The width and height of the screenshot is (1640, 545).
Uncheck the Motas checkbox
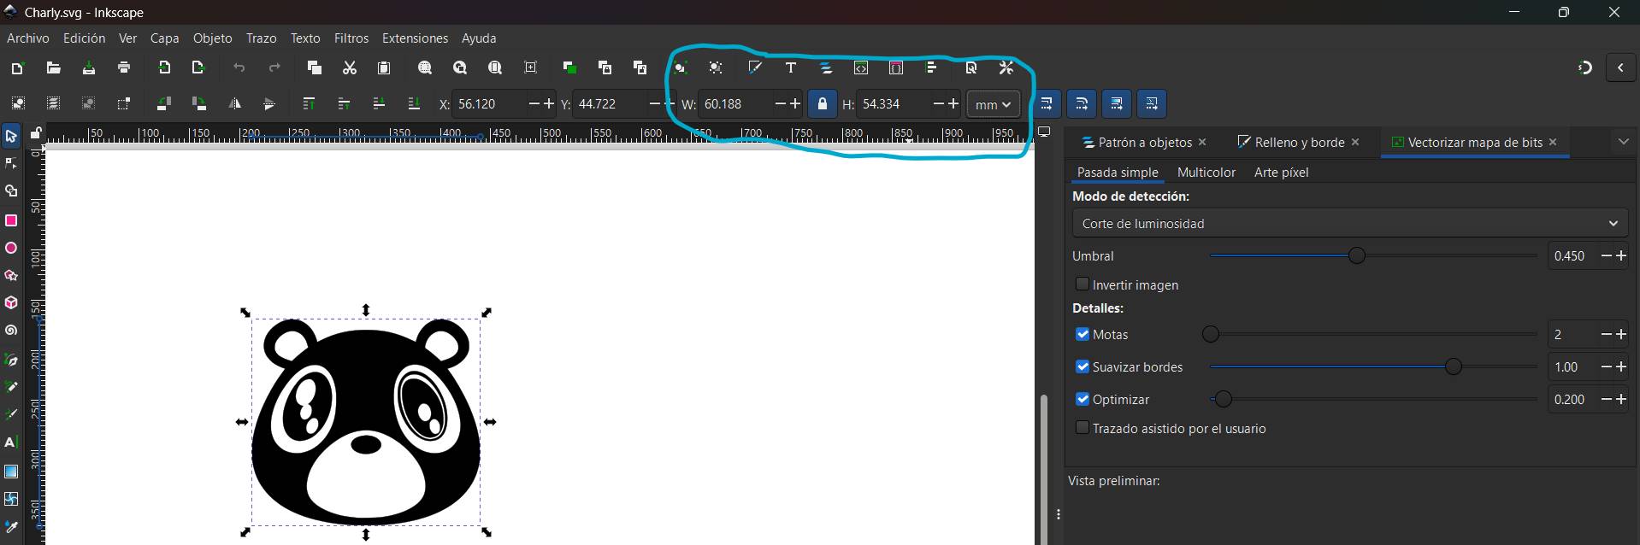pos(1083,334)
